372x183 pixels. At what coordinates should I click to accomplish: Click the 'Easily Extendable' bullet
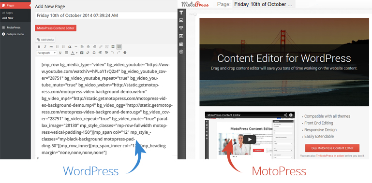pyautogui.click(x=318, y=136)
